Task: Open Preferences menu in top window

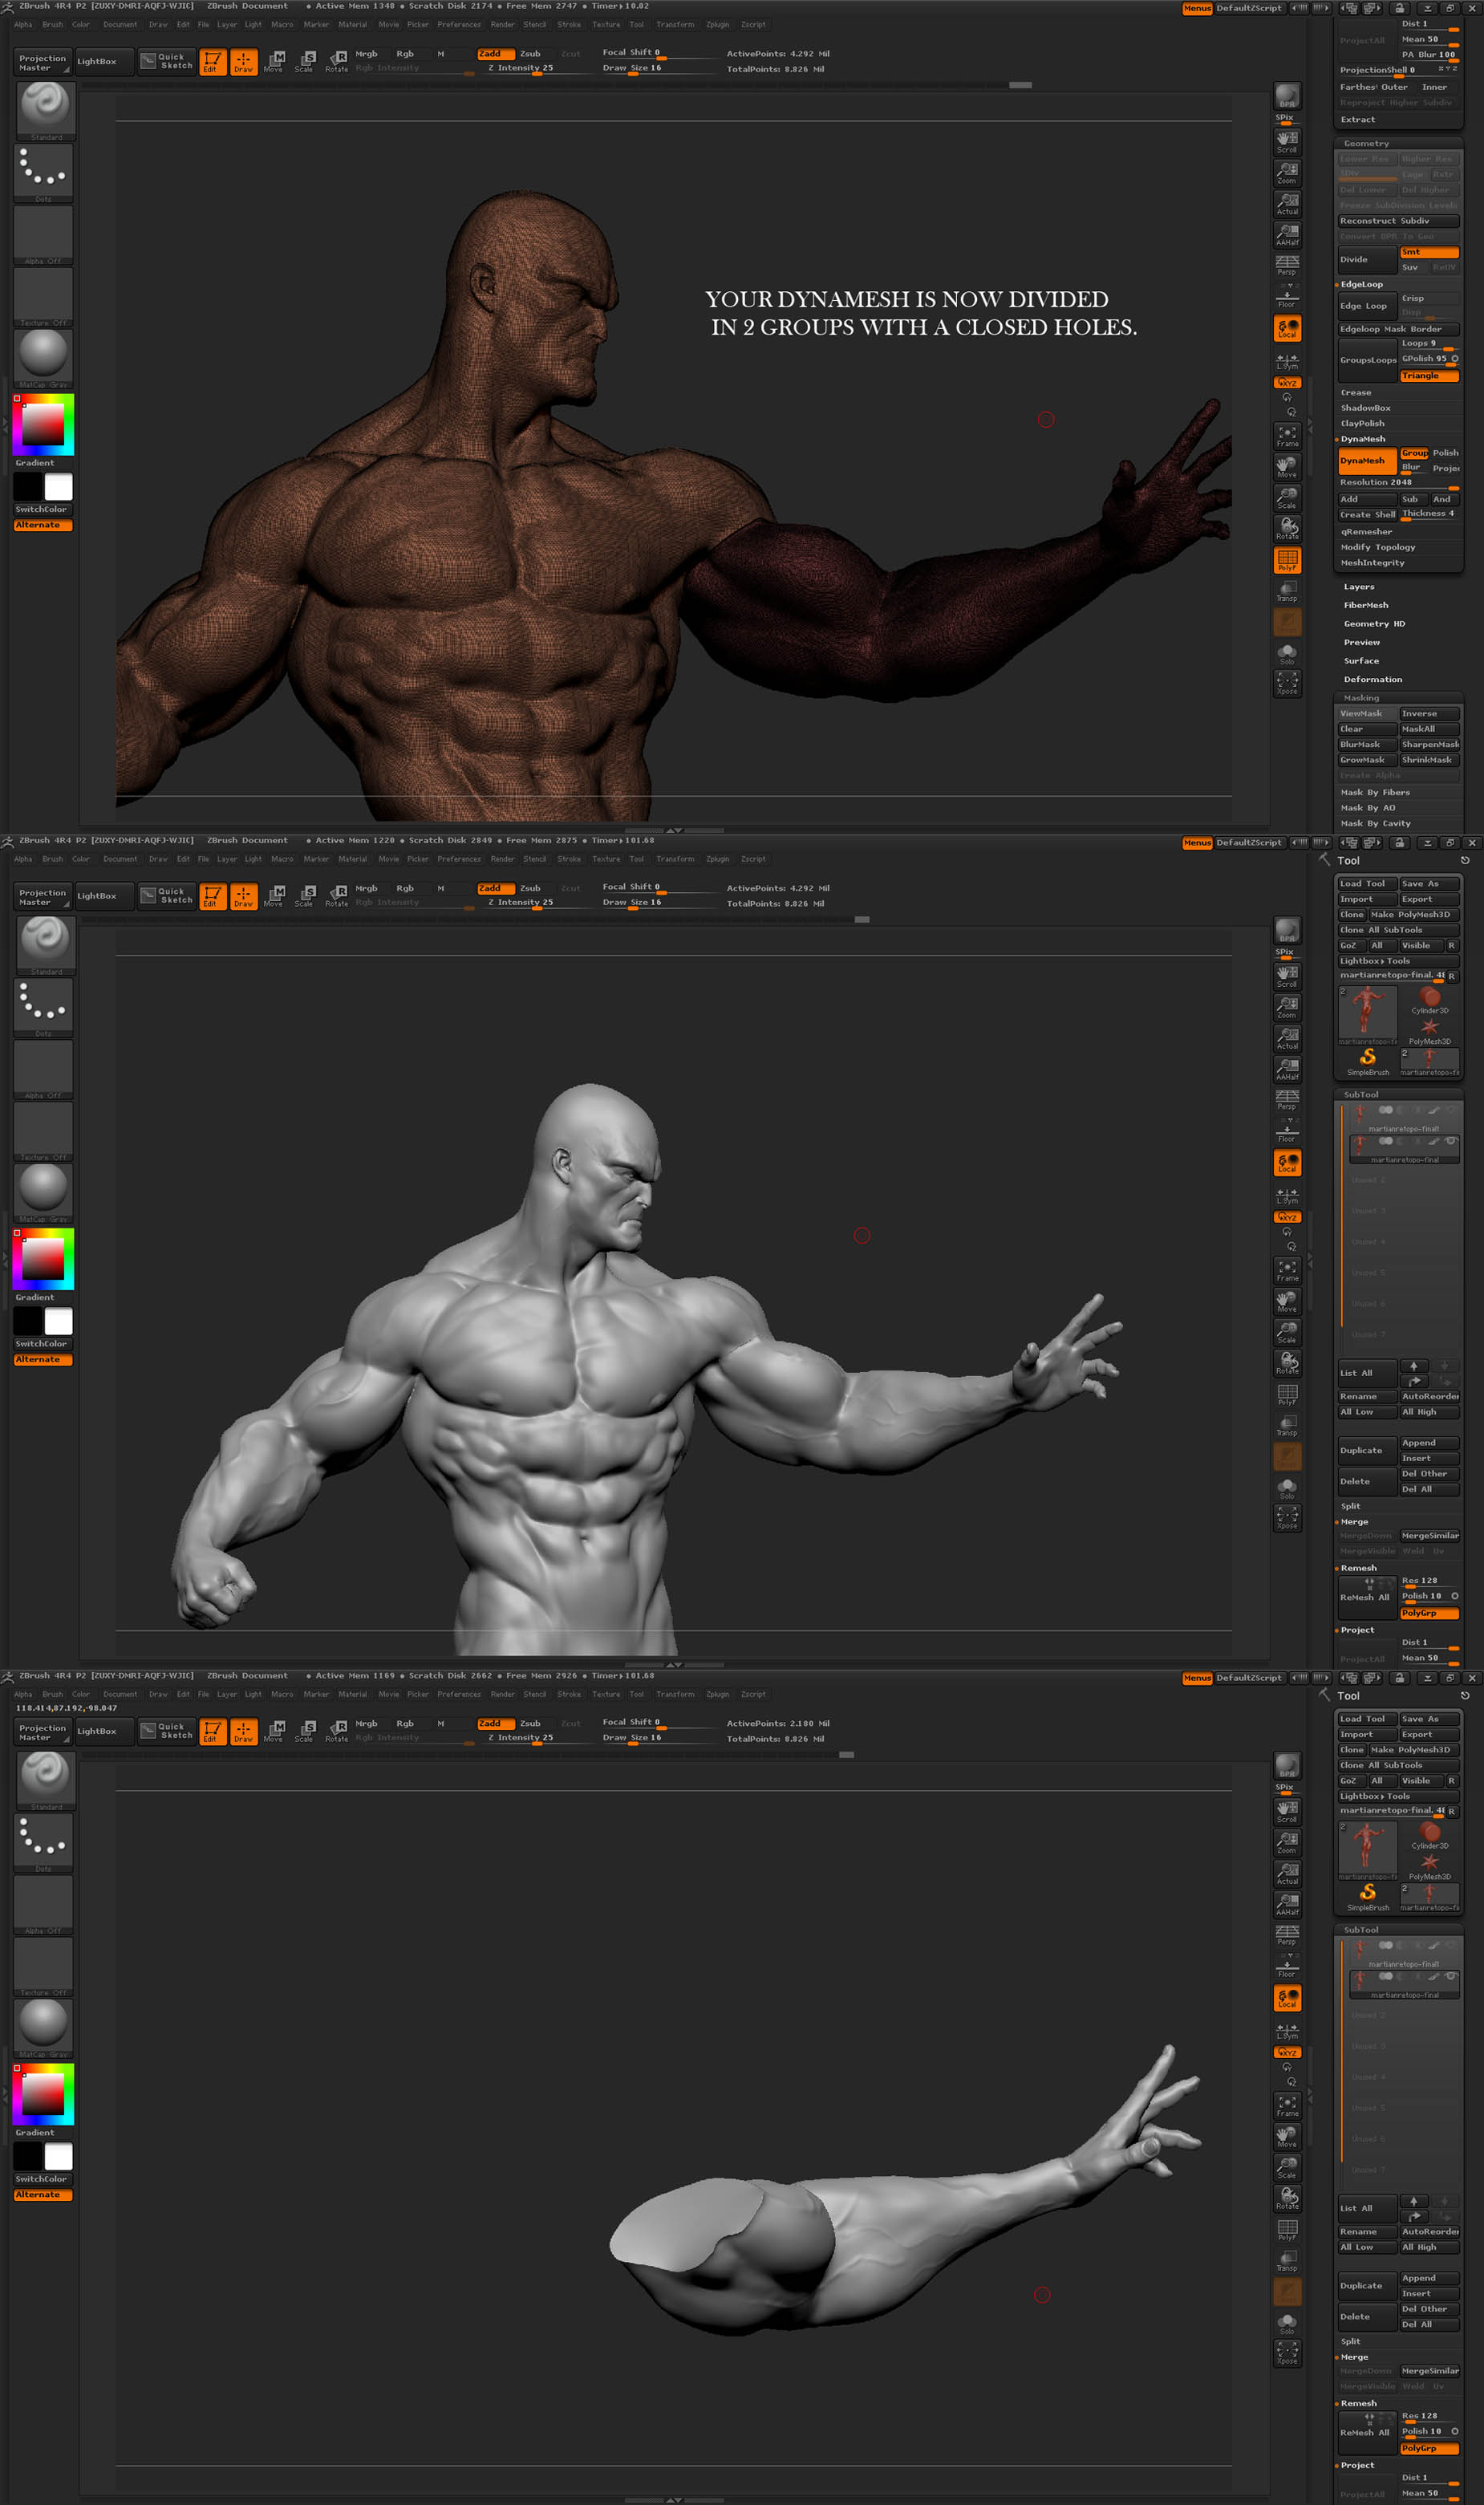Action: click(459, 24)
